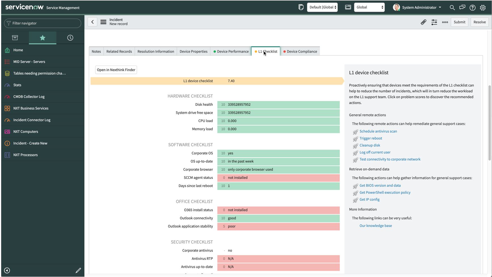Switch to the Device Compliance tab
Viewport: 492px width, 277px height.
click(300, 51)
